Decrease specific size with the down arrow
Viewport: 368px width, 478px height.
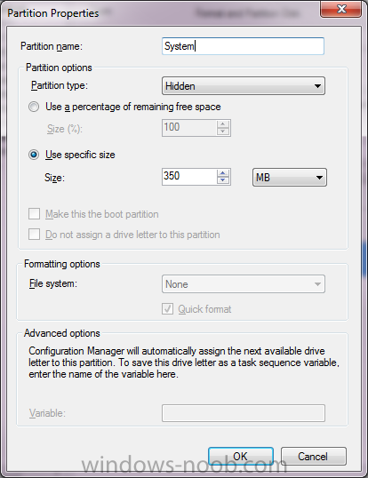tap(222, 180)
